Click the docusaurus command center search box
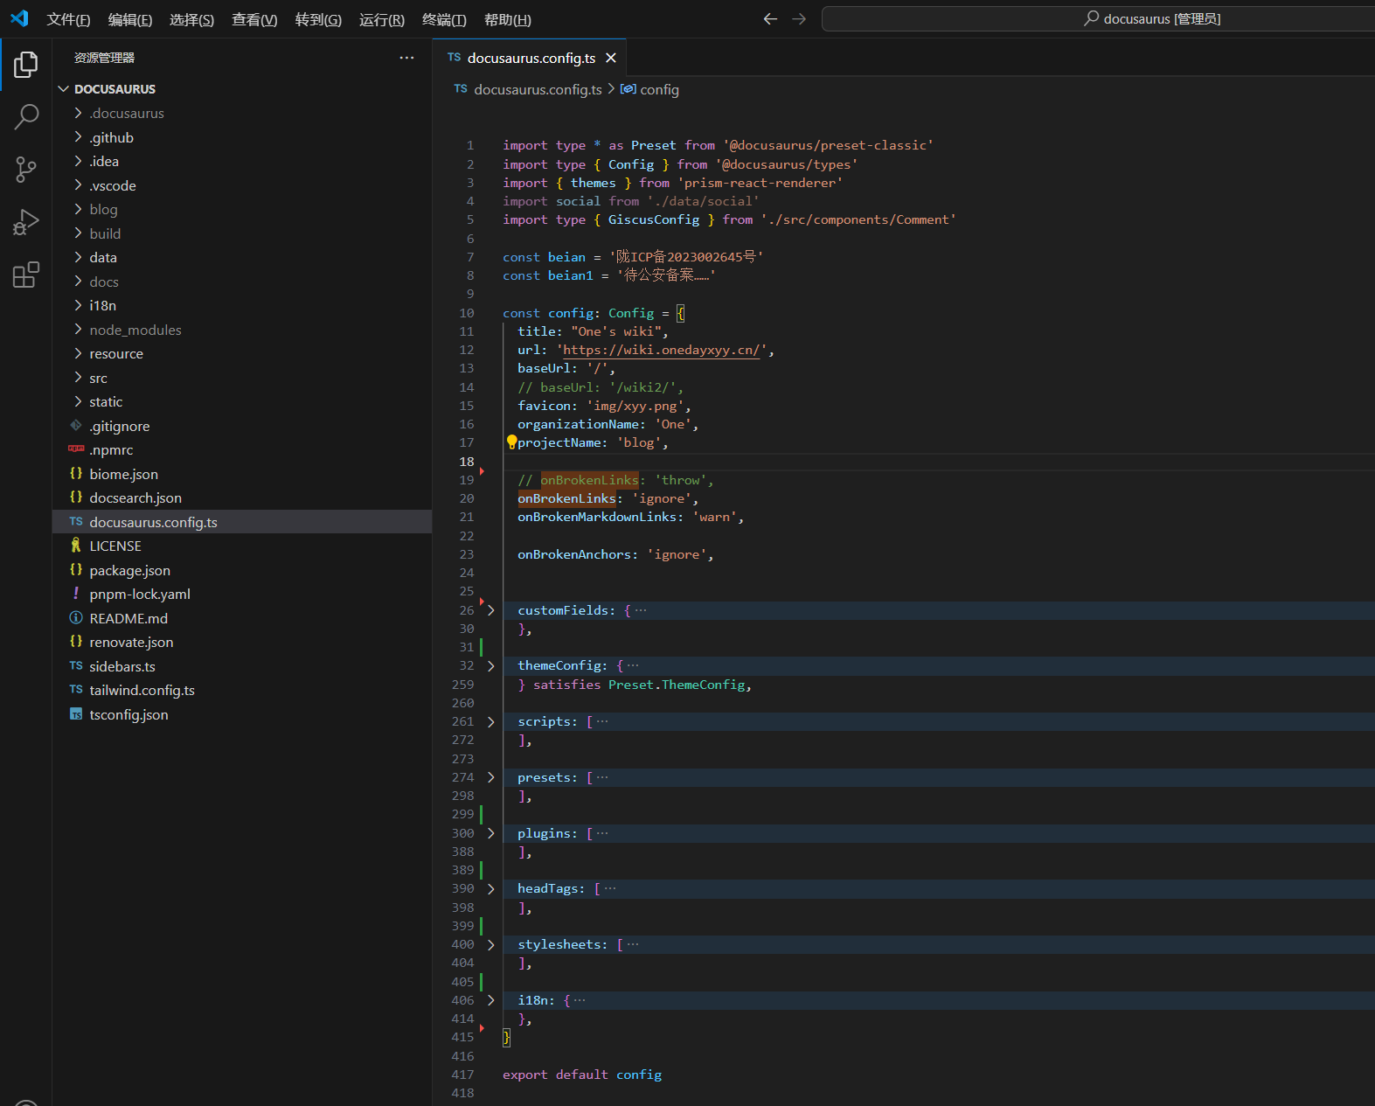Image resolution: width=1375 pixels, height=1106 pixels. click(x=1098, y=18)
